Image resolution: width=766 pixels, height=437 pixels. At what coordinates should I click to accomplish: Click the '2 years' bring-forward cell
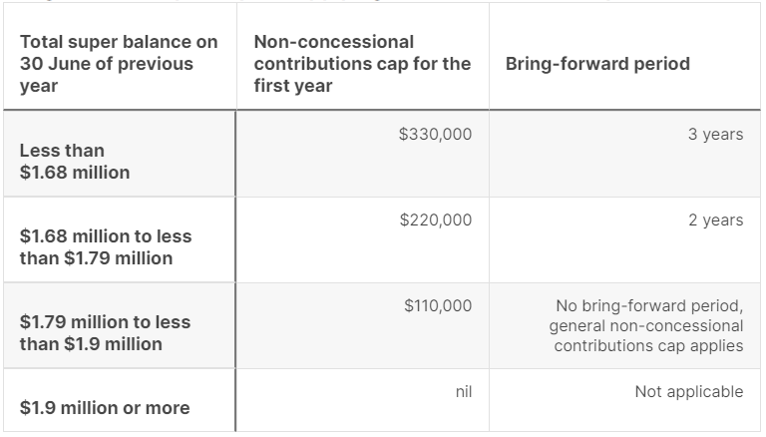pos(716,219)
